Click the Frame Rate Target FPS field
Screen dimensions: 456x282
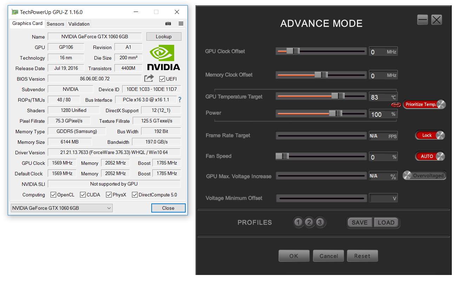pyautogui.click(x=383, y=136)
